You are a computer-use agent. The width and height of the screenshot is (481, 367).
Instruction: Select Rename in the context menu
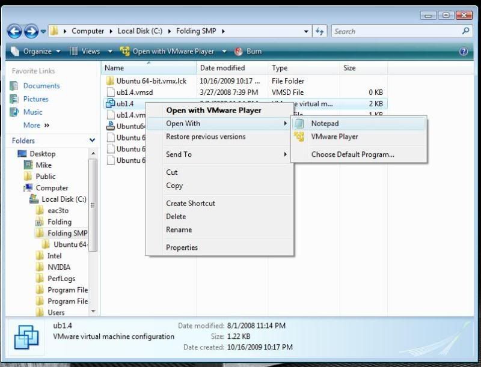(x=179, y=229)
